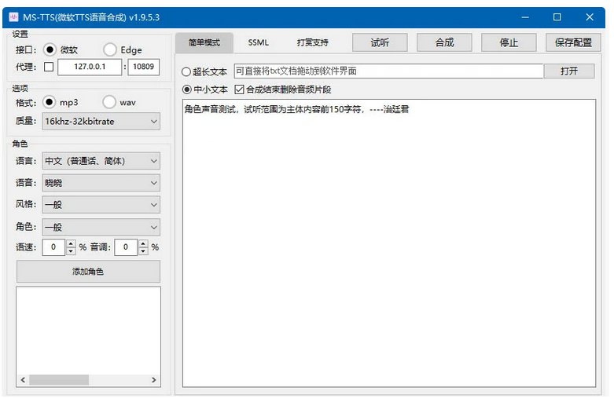Image resolution: width=614 pixels, height=398 pixels.
Task: Open the 质量 16khz-32kbitrate dropdown
Action: [x=101, y=121]
